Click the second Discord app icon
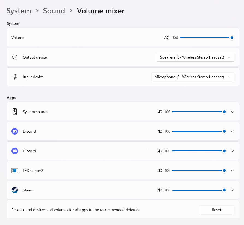Screen dimensions: 244x225 (x=15, y=151)
